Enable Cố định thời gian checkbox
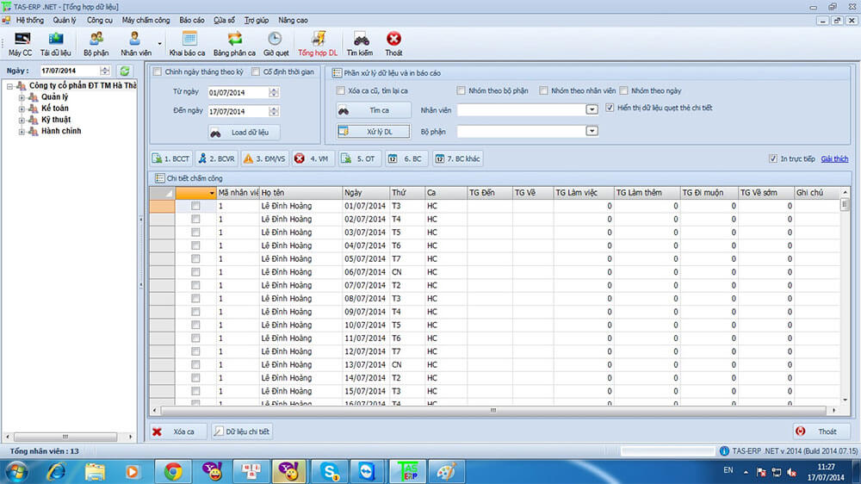This screenshot has width=861, height=484. (x=256, y=72)
